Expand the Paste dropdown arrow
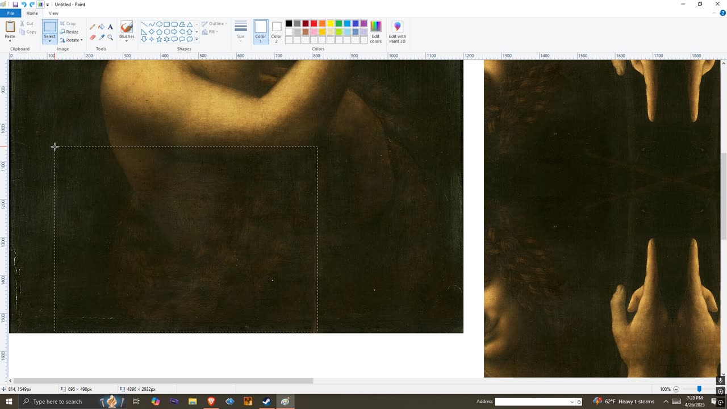727x409 pixels. pyautogui.click(x=10, y=40)
